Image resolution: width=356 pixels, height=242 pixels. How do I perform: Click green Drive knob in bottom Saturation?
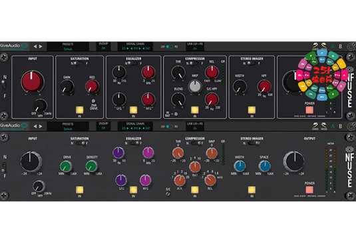[66, 166]
